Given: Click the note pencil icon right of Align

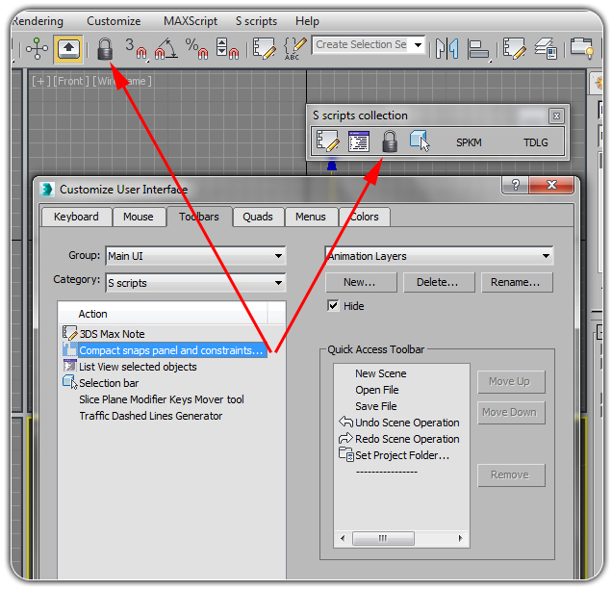Looking at the screenshot, I should 515,49.
